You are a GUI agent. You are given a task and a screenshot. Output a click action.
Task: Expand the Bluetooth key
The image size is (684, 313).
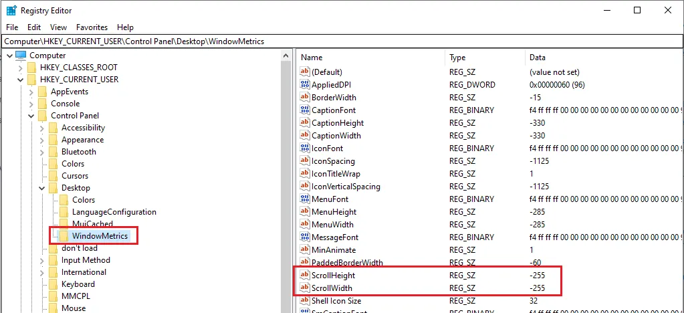point(42,152)
